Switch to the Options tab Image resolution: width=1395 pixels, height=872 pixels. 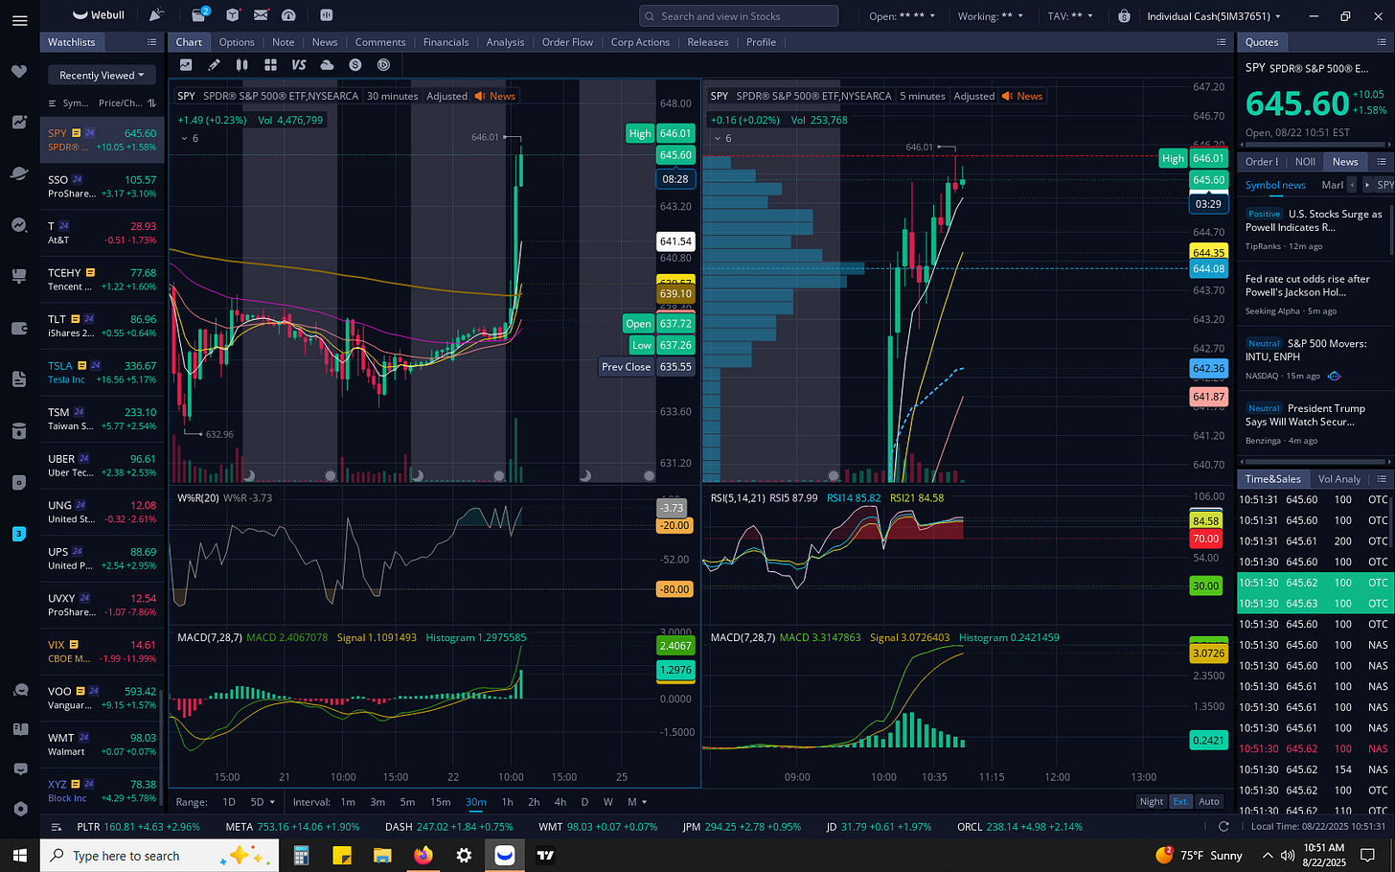point(237,42)
